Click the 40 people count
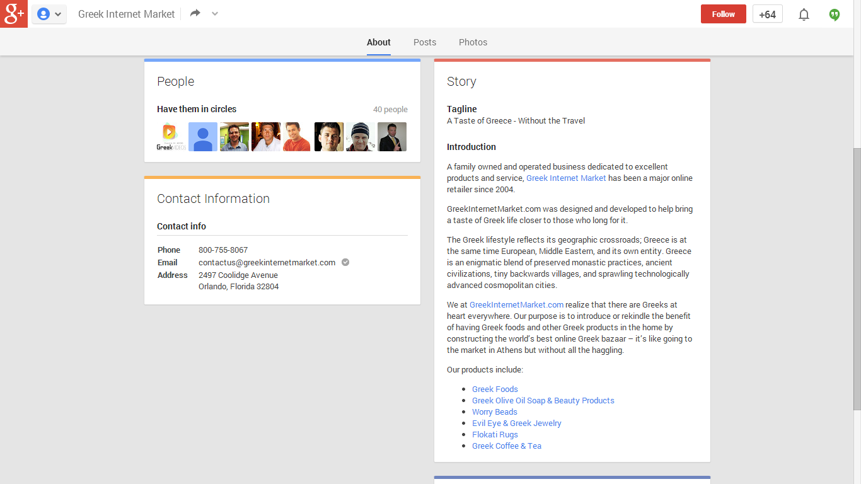The image size is (861, 484). click(390, 110)
